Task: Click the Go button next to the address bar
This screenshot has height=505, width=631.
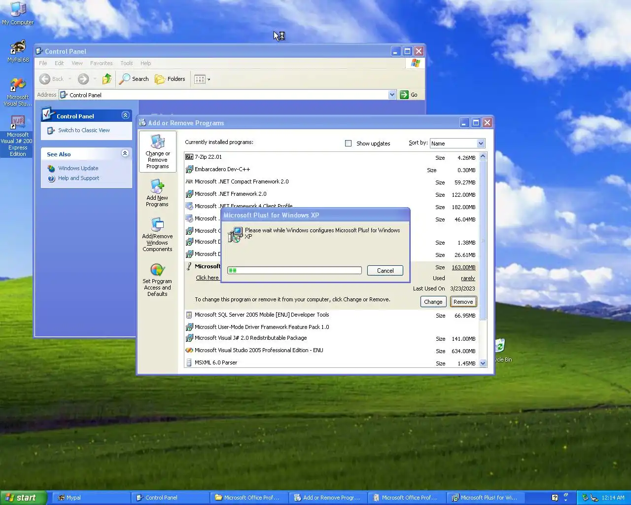Action: pos(409,95)
